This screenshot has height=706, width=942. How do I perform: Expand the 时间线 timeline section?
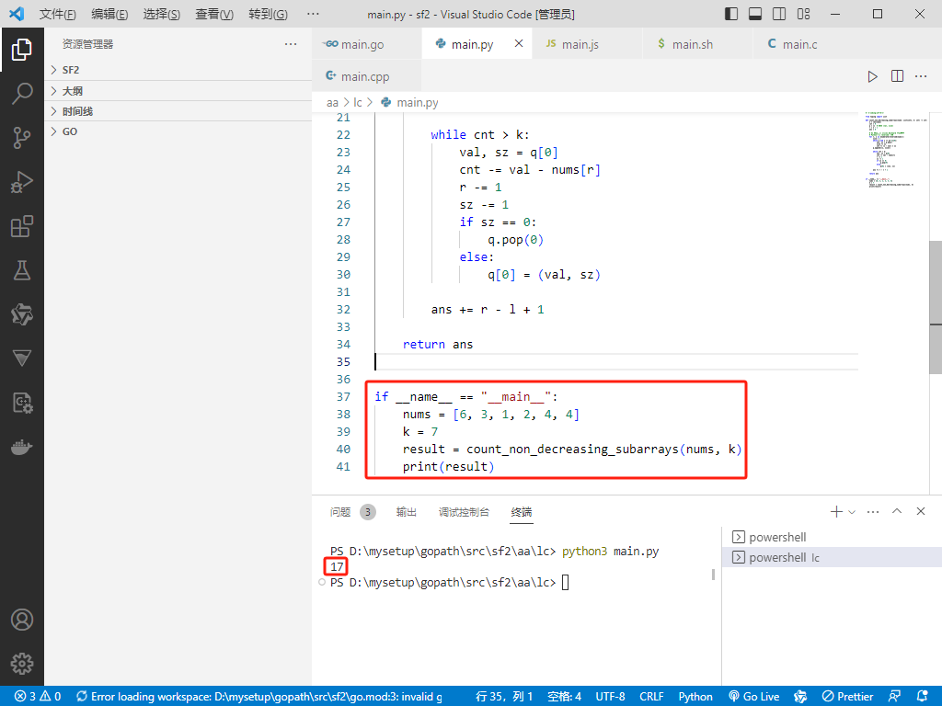[178, 111]
